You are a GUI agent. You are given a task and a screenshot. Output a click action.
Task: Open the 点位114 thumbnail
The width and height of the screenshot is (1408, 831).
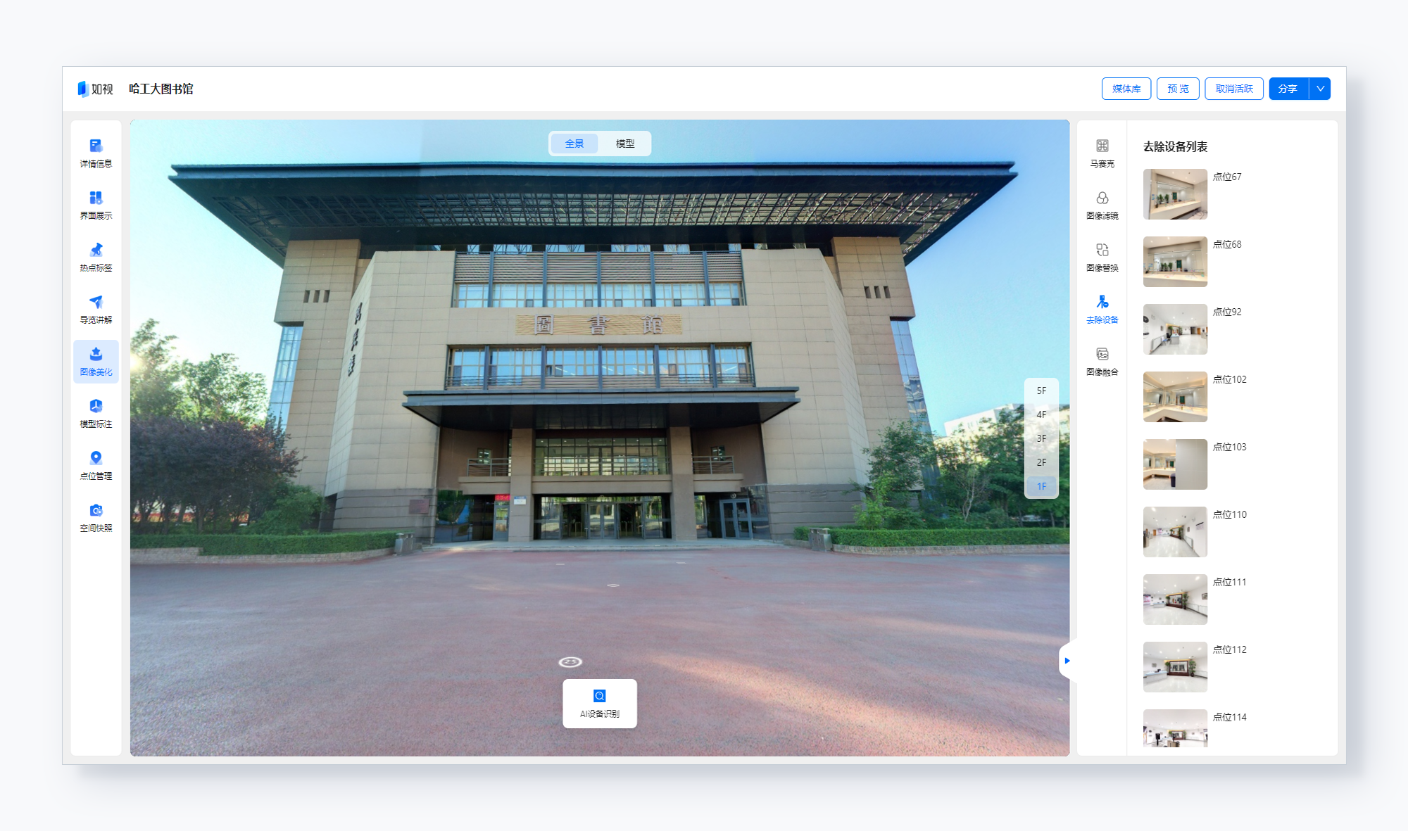point(1175,728)
